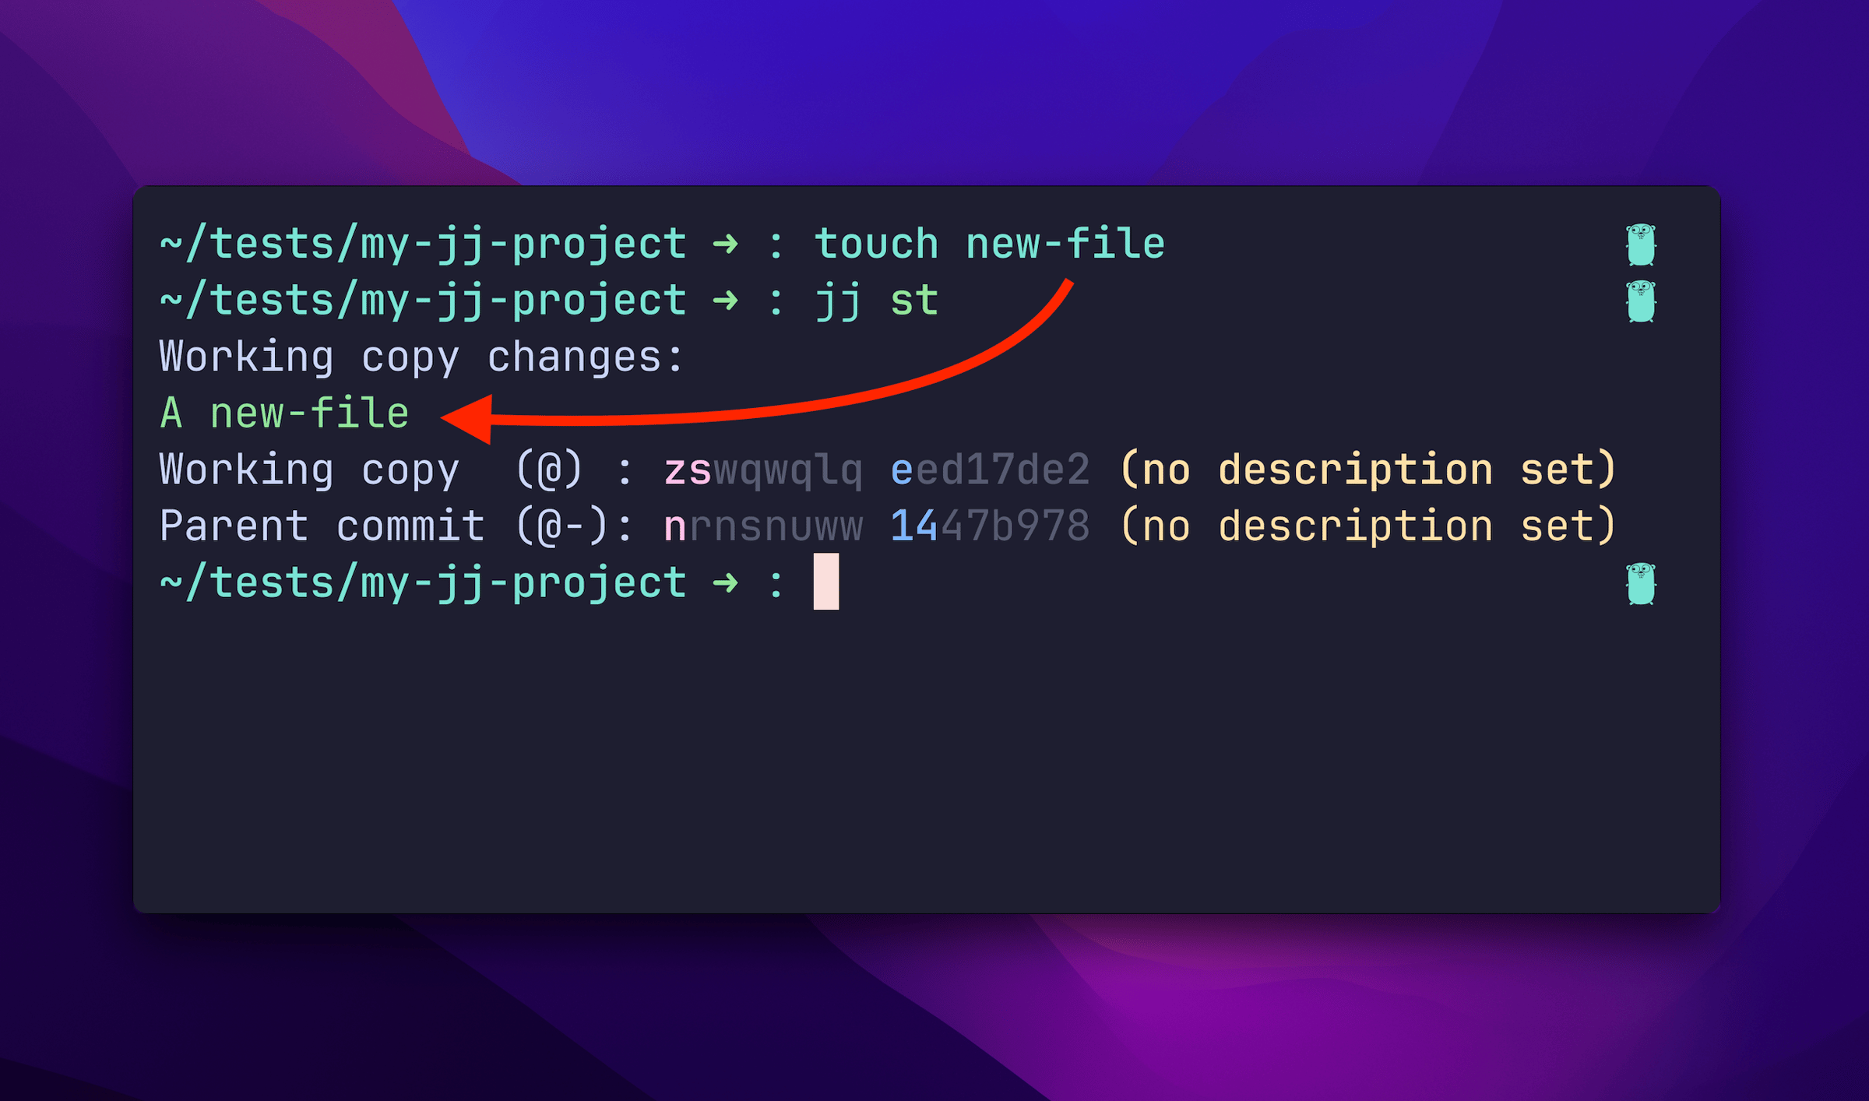
Task: Click the blinking cursor block
Action: coord(826,582)
